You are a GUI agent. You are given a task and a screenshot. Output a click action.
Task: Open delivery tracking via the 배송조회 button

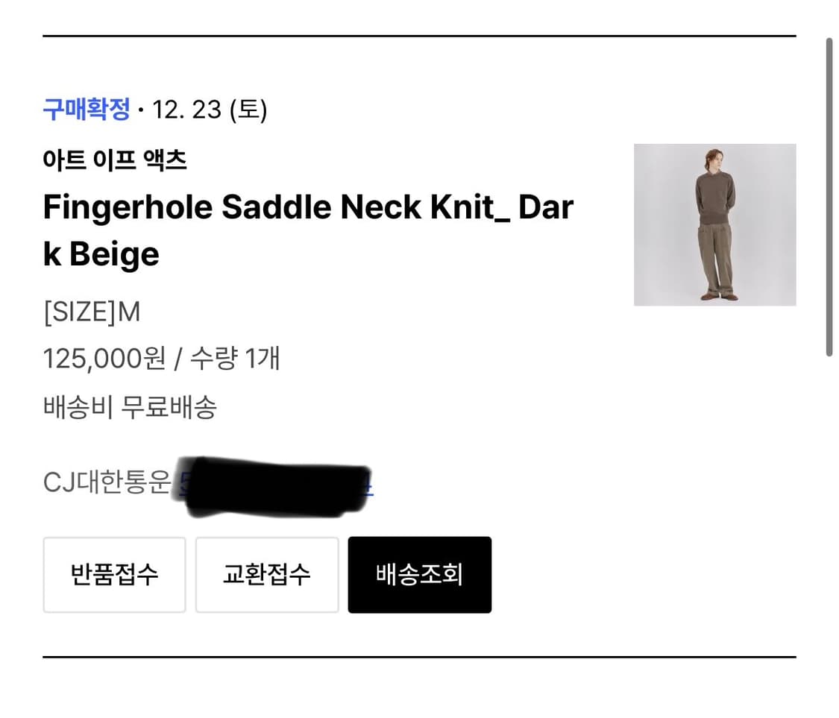click(x=419, y=574)
